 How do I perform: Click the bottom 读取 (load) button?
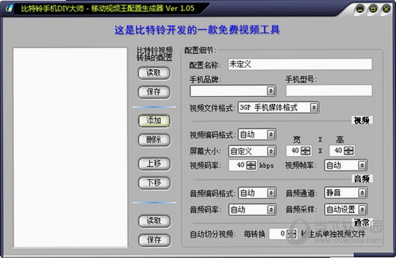click(154, 221)
